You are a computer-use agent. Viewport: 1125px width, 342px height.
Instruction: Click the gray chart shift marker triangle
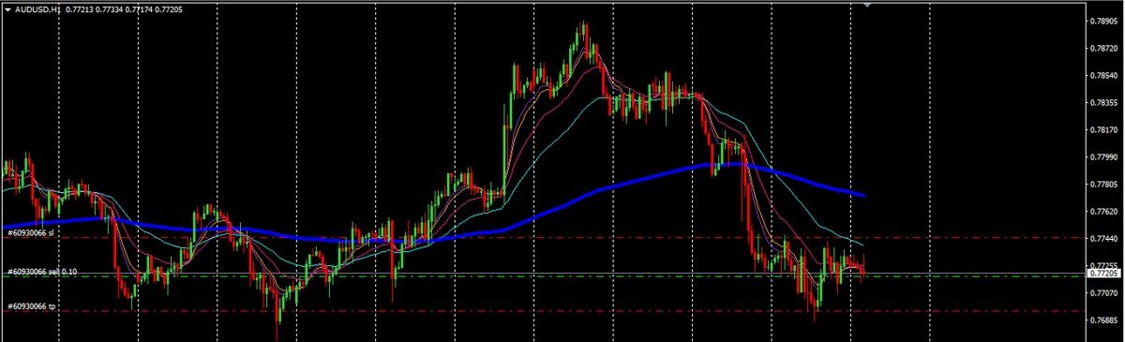867,5
